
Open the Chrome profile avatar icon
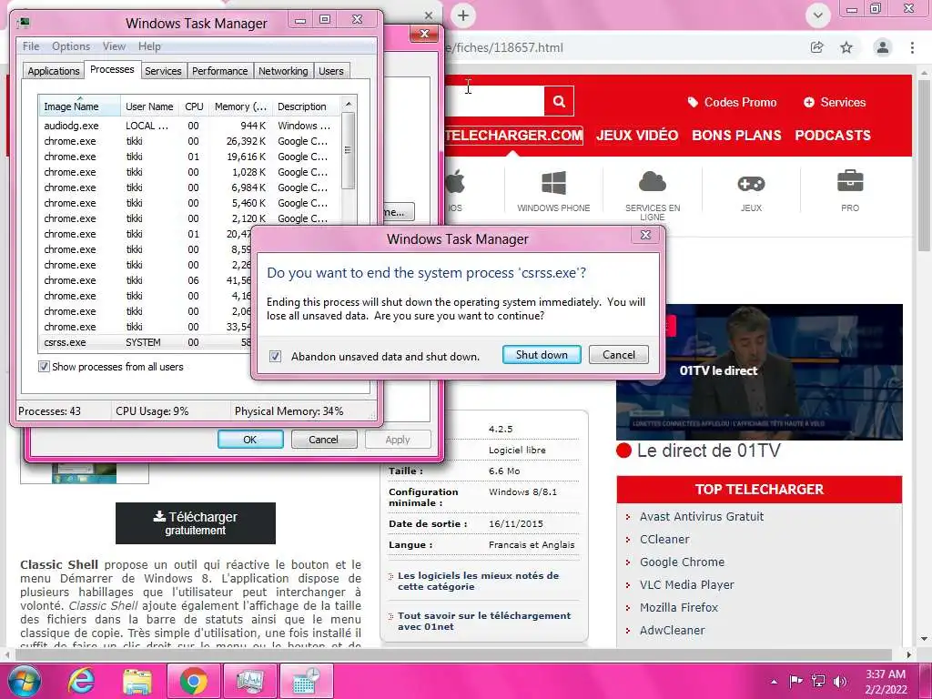(x=883, y=47)
